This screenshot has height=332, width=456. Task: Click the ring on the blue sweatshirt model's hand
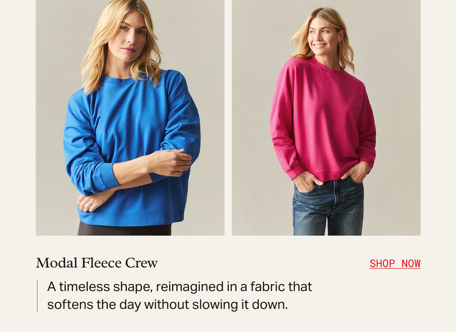(90, 204)
